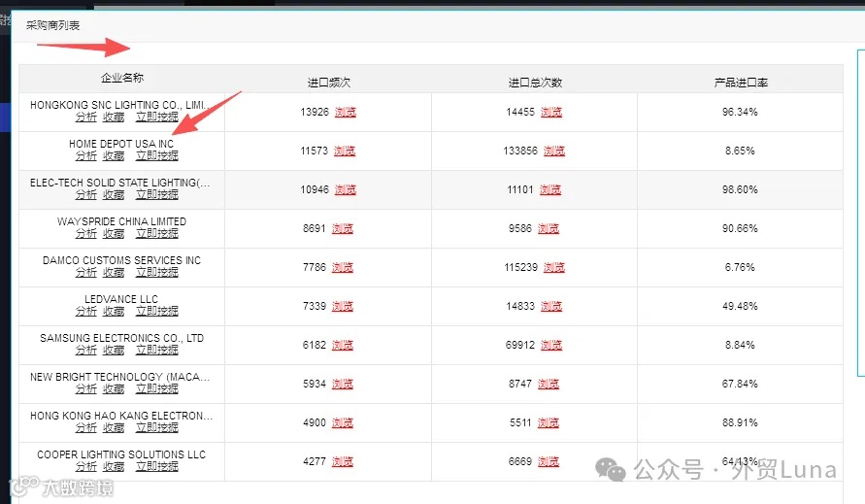The image size is (865, 504).
Task: Click 浏览 next to import frequency 7339
Action: pyautogui.click(x=343, y=306)
